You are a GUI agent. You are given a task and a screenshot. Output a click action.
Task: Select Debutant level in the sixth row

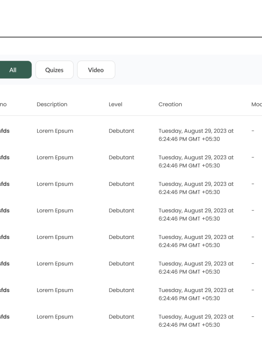click(x=121, y=264)
